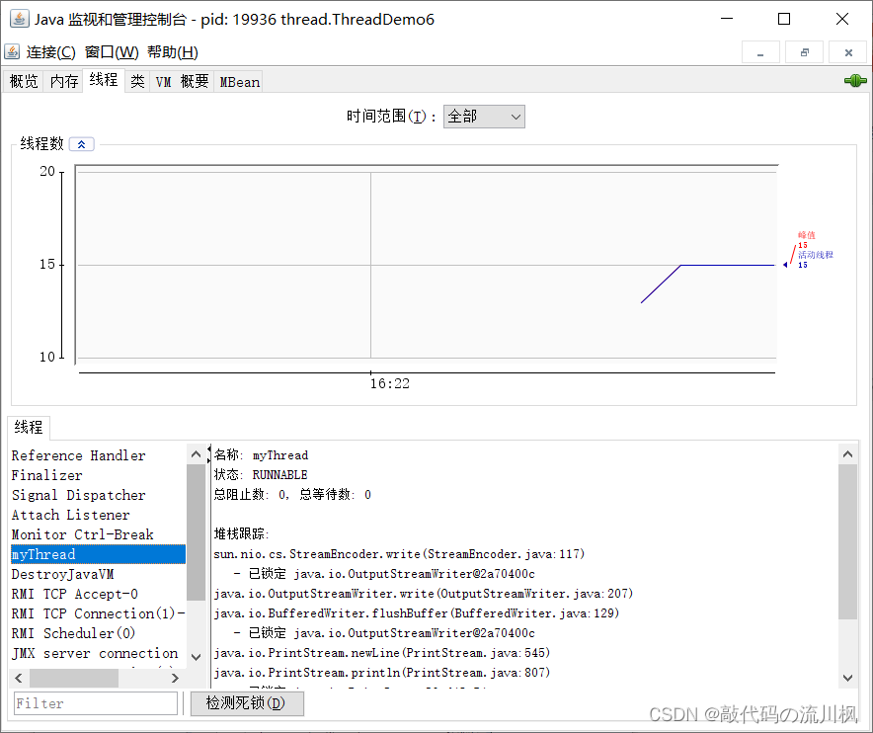Click the PrintStream.println stack trace line
The image size is (873, 733).
(x=382, y=673)
